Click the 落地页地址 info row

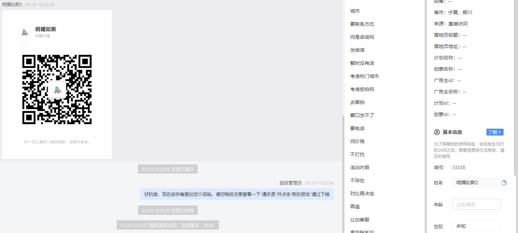[450, 46]
